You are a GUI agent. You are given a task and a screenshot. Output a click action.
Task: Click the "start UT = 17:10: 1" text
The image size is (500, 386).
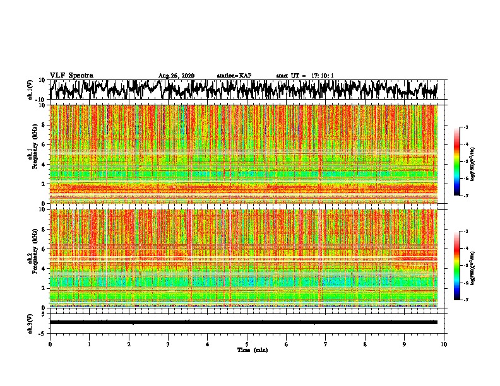click(x=305, y=76)
